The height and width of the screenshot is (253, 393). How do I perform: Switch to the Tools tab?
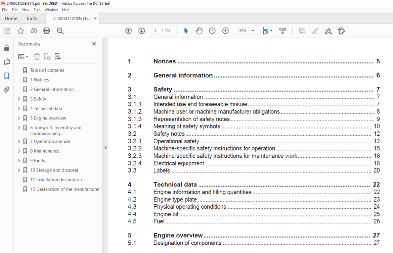(32, 18)
